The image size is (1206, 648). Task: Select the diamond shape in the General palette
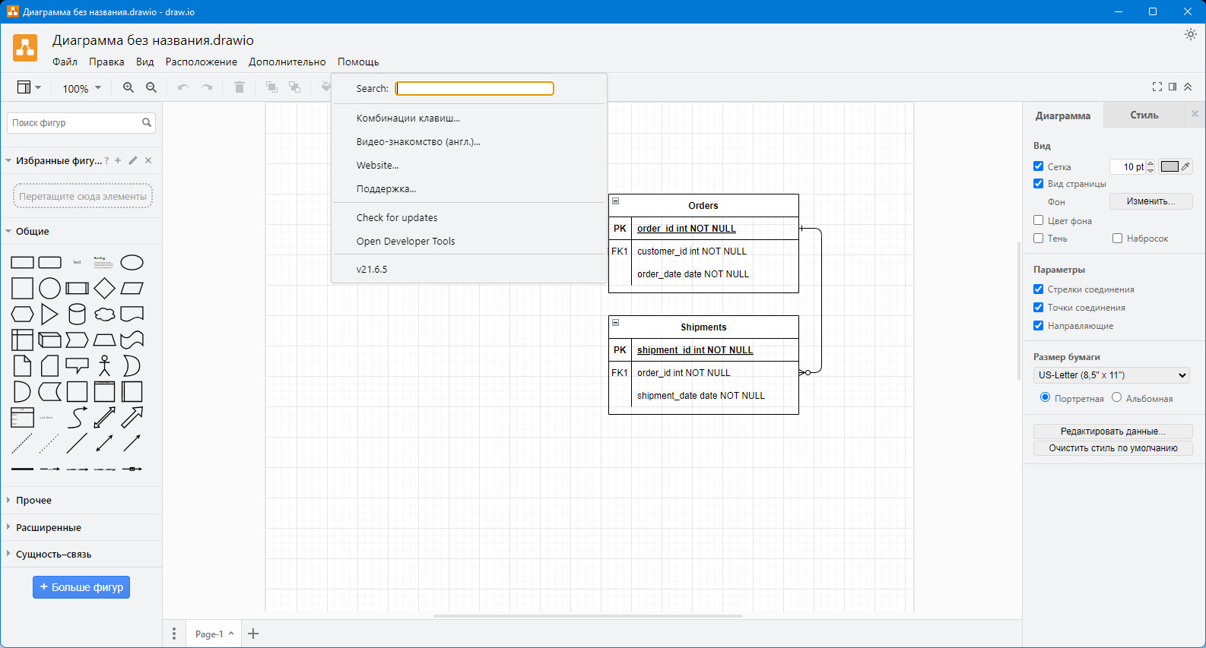tap(104, 288)
